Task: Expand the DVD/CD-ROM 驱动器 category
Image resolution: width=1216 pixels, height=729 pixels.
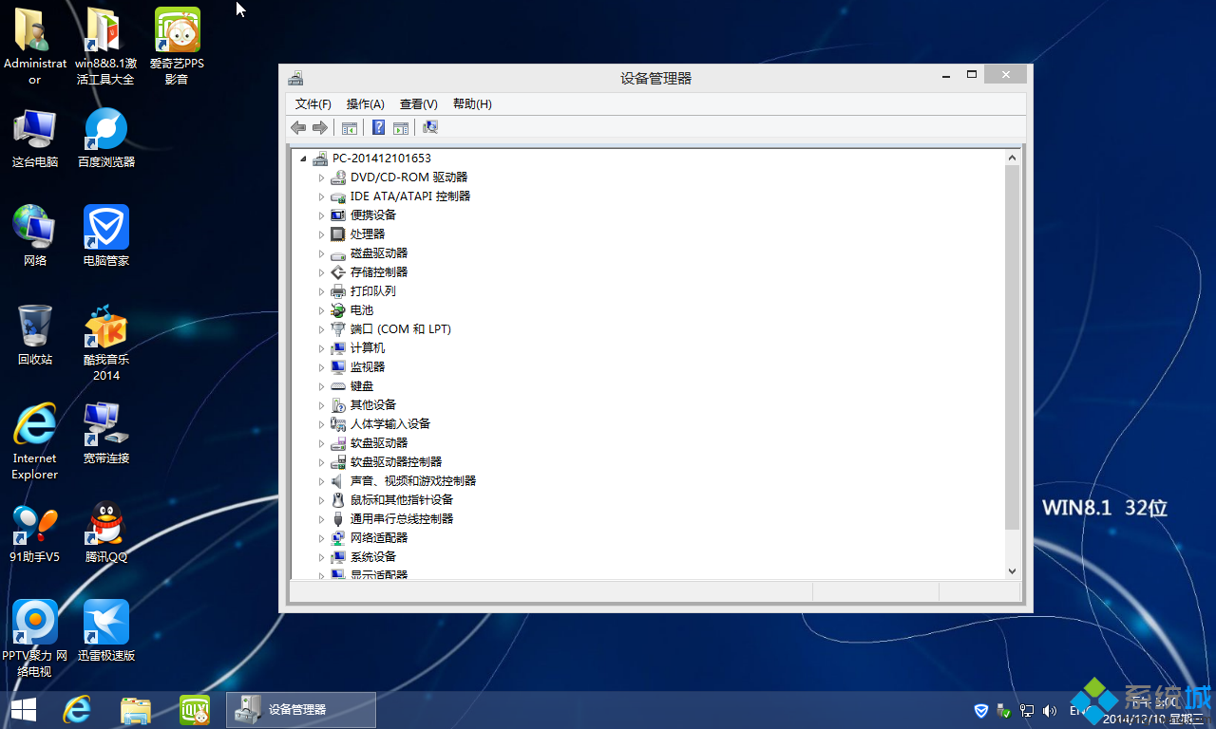Action: point(322,177)
